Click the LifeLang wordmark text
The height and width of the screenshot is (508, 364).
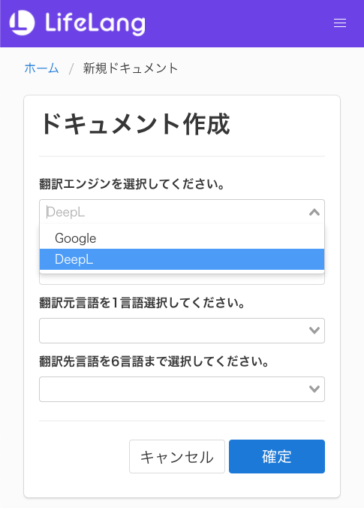[x=95, y=23]
